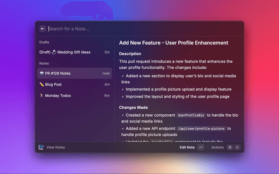Click the app icon beside View Notes

tap(41, 147)
